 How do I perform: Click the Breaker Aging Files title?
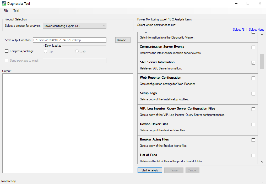click(x=154, y=139)
